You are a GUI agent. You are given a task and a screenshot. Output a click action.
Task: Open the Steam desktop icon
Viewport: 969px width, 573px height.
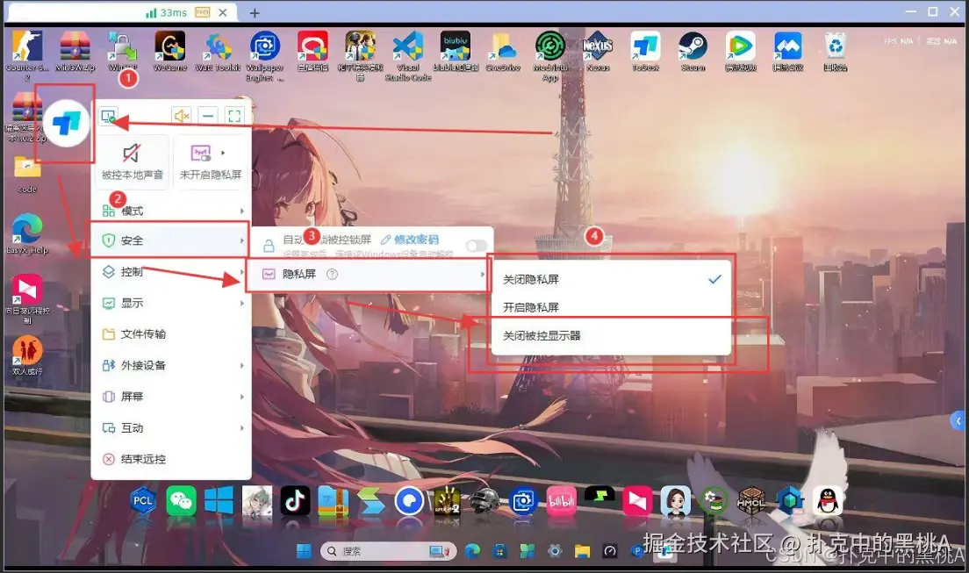tap(693, 51)
